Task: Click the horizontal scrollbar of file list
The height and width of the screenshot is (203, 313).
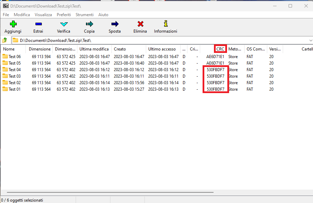Action: 110,192
